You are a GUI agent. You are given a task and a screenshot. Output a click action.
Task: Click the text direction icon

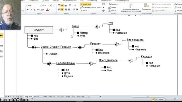click(75, 5)
